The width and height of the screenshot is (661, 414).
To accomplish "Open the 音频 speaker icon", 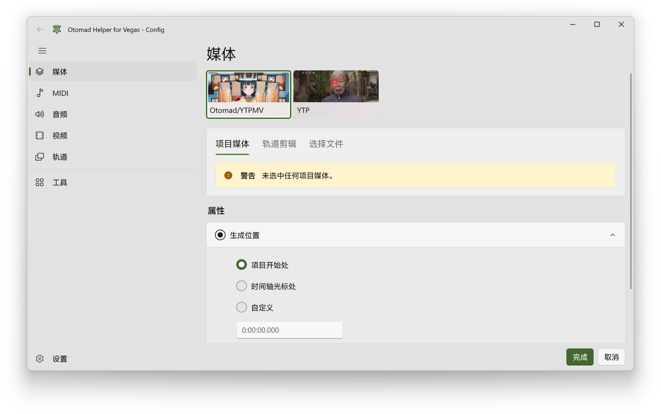I will [40, 114].
